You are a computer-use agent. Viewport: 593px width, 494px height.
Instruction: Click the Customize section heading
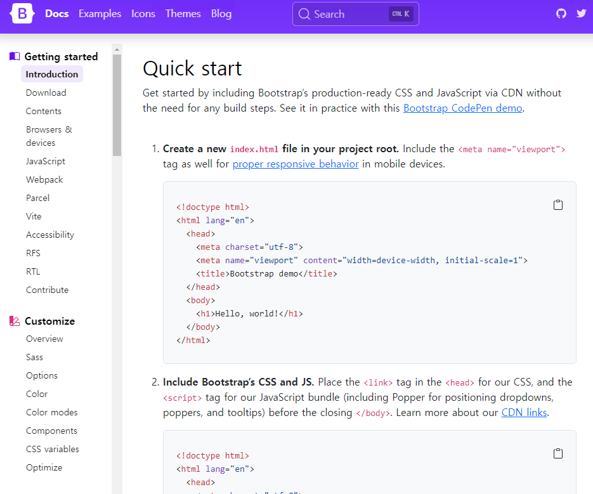point(50,321)
